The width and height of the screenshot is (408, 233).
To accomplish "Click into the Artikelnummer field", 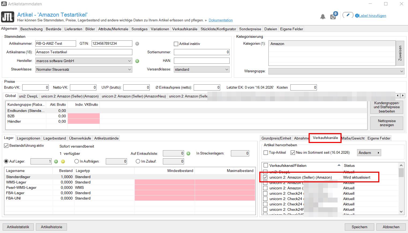I will 56,43.
